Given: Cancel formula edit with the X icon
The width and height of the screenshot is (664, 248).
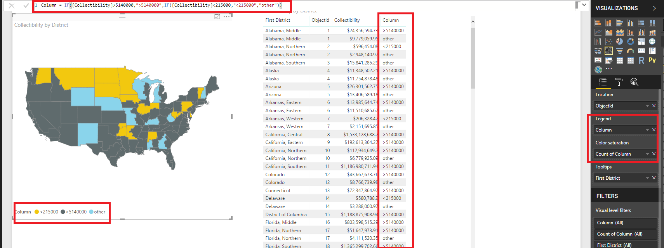Looking at the screenshot, I should pos(12,5).
